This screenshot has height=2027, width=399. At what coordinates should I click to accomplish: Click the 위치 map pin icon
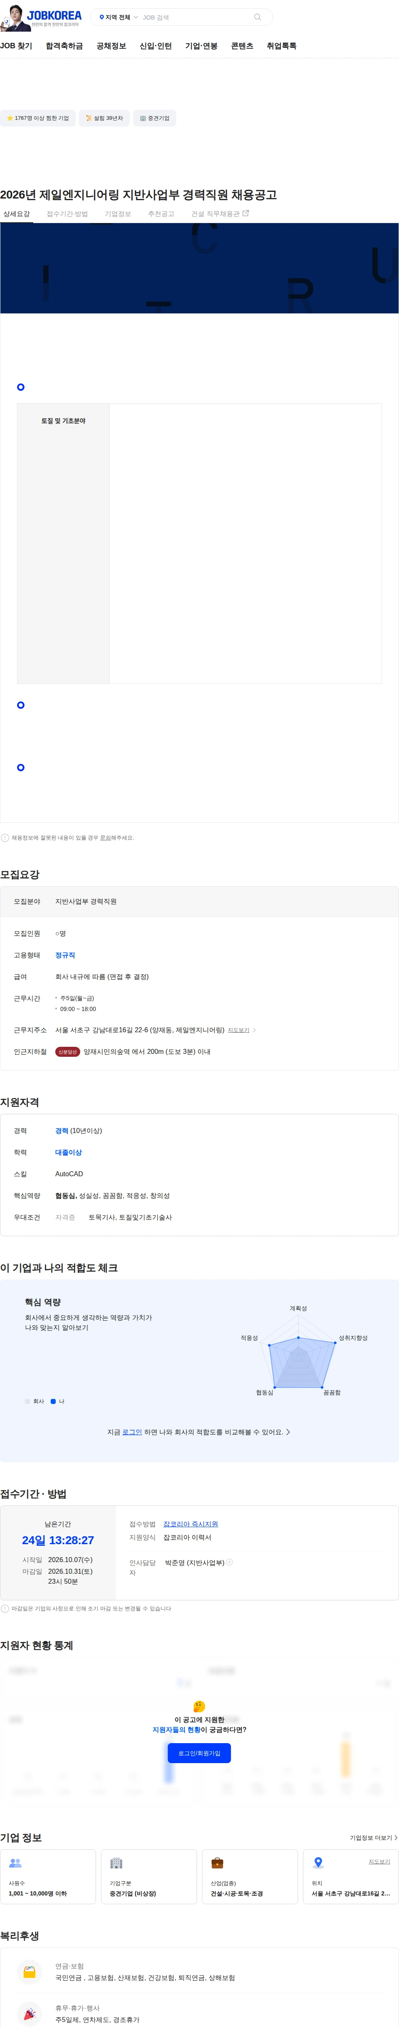click(x=318, y=1863)
